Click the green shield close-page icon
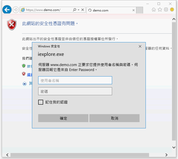The height and width of the screenshot is (159, 178). [x=24, y=66]
